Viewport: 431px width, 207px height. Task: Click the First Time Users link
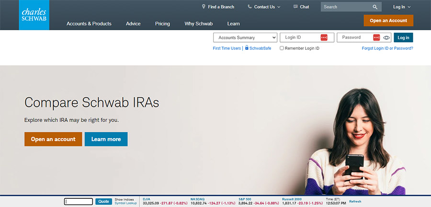pyautogui.click(x=227, y=48)
